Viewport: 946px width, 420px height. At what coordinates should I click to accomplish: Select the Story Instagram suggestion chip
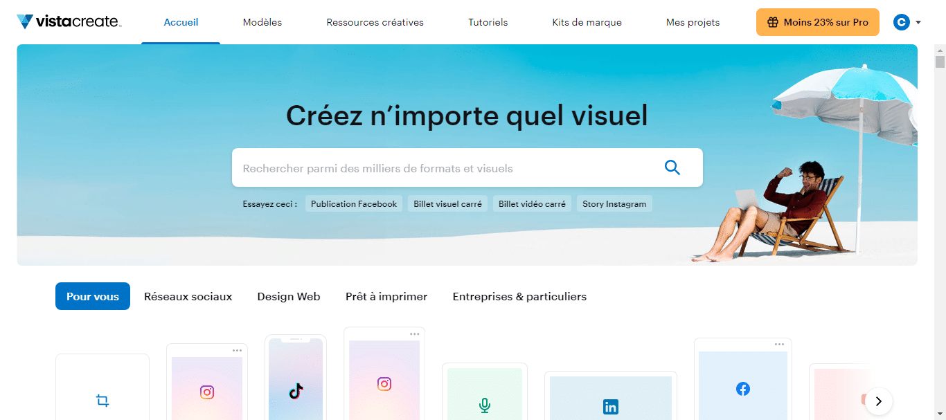pyautogui.click(x=614, y=203)
